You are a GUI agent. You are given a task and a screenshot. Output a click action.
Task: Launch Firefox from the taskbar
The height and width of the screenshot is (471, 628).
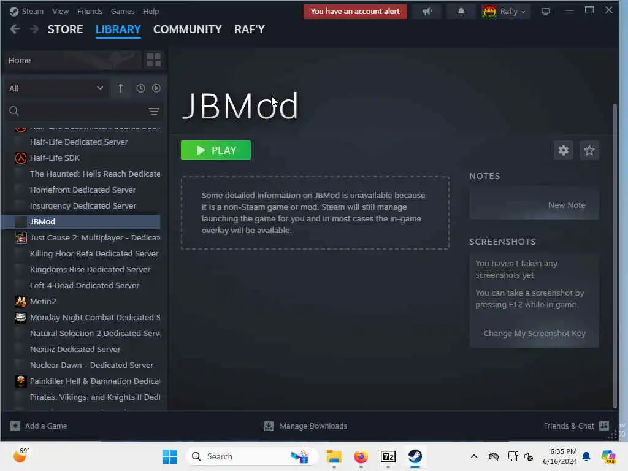coord(361,456)
